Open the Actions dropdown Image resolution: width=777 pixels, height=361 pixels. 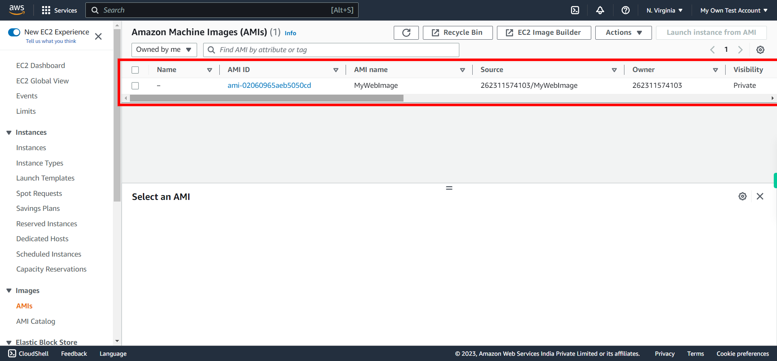click(x=623, y=33)
